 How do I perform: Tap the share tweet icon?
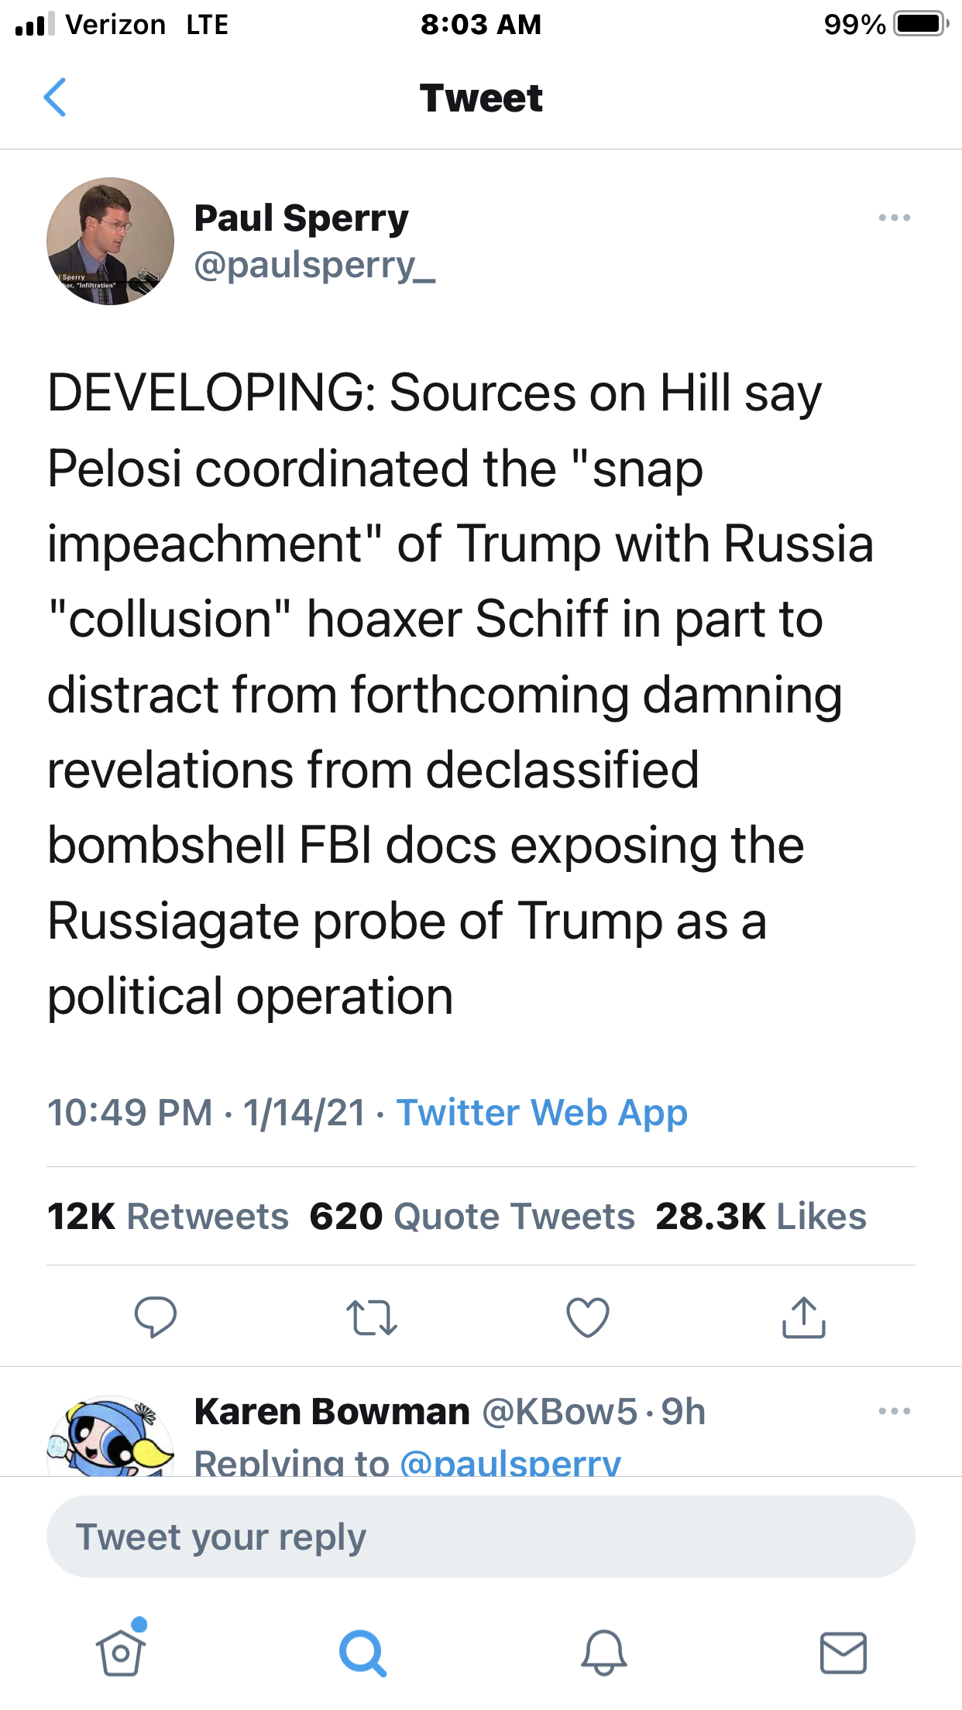point(804,1317)
